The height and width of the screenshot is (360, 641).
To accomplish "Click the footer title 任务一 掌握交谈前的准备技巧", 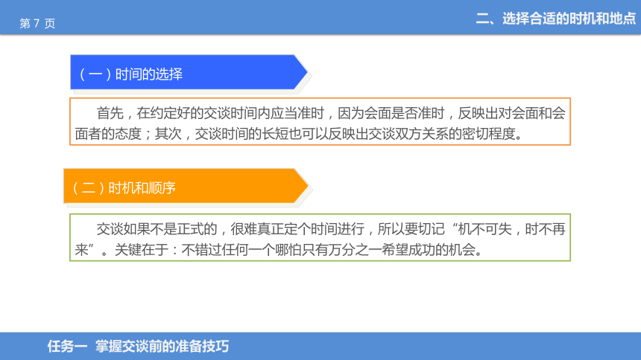I will pos(138,346).
